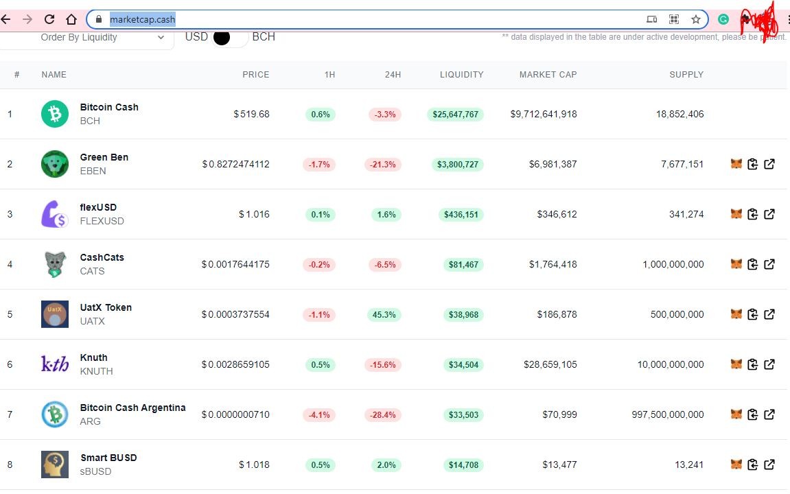Click the flexUSD liquidity value $436,151
790x494 pixels.
[461, 215]
